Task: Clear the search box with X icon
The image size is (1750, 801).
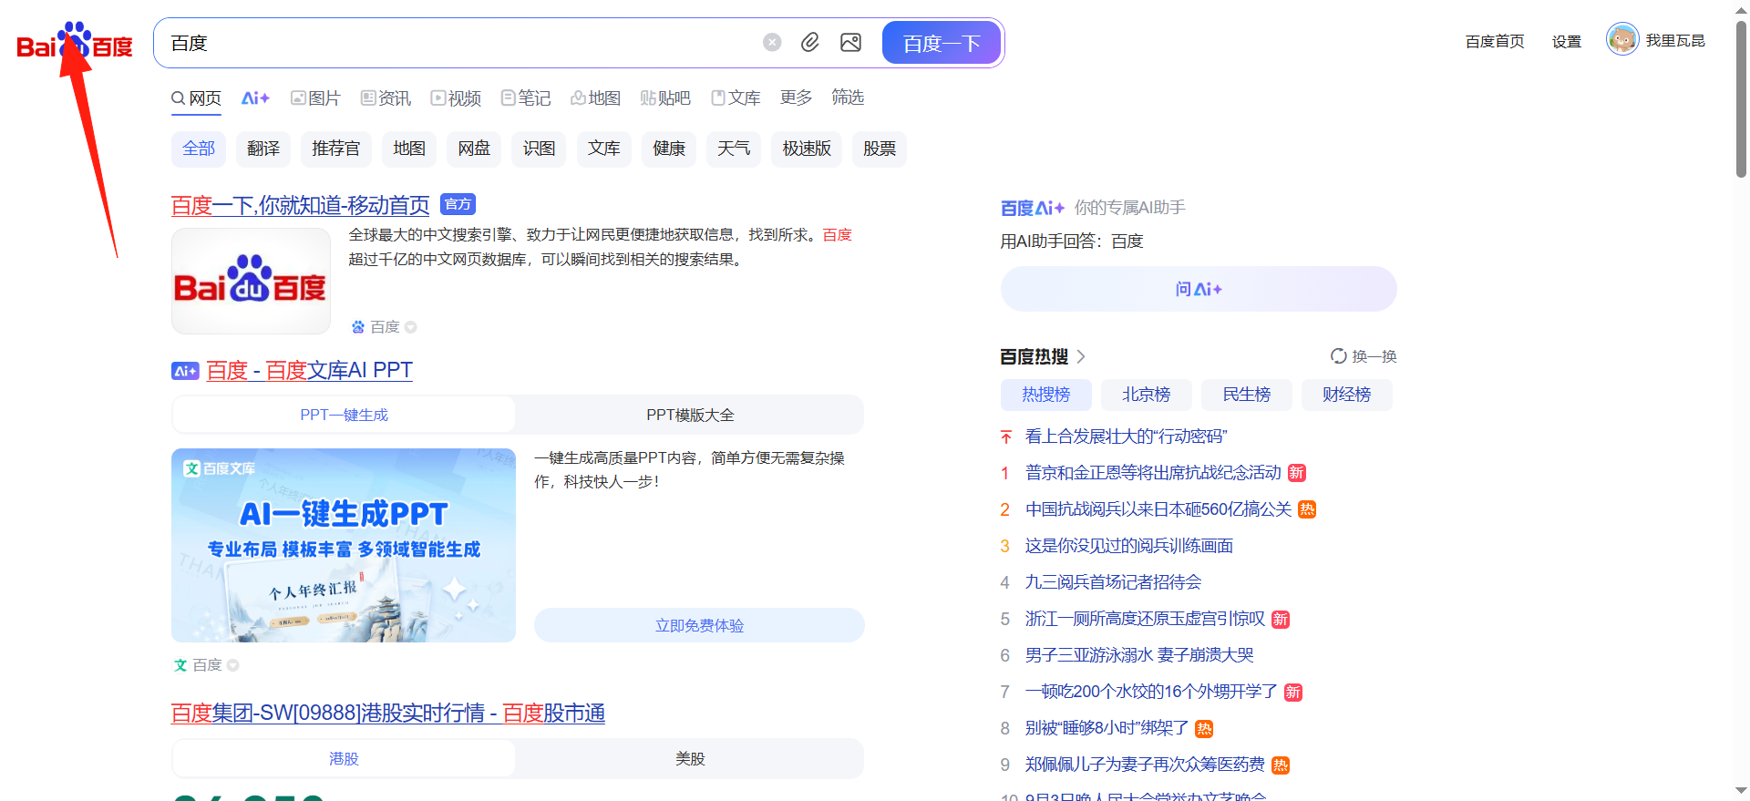Action: pos(772,43)
